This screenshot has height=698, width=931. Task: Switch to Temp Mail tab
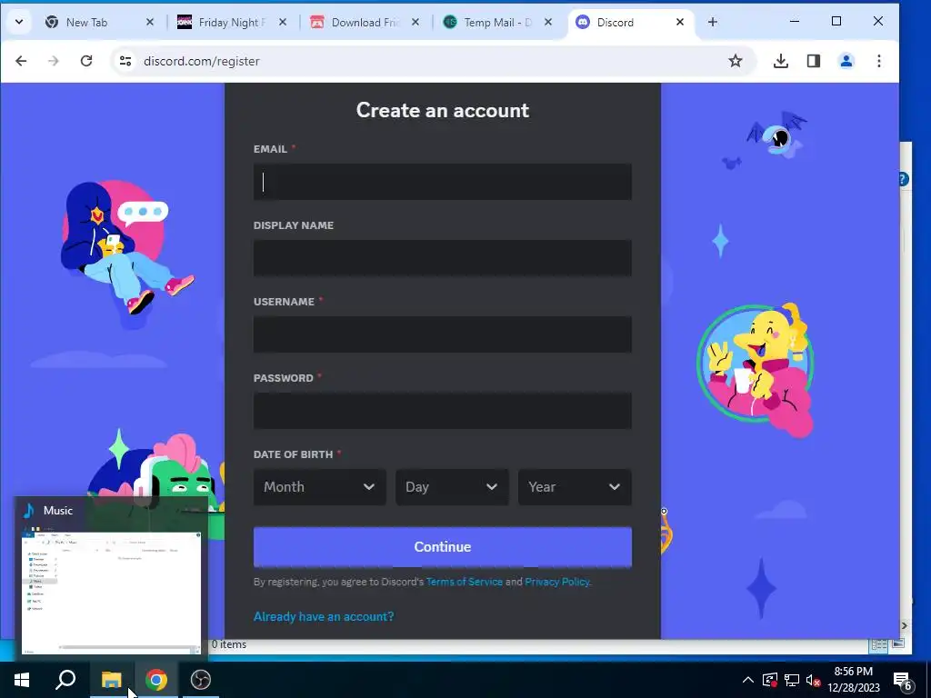tap(496, 23)
